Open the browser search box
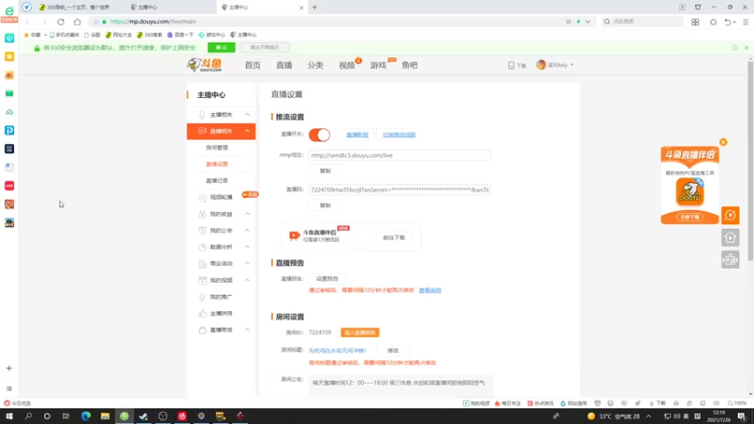The image size is (754, 424). (x=643, y=22)
